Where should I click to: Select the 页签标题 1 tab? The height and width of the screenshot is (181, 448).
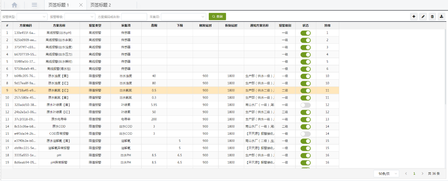pos(59,5)
